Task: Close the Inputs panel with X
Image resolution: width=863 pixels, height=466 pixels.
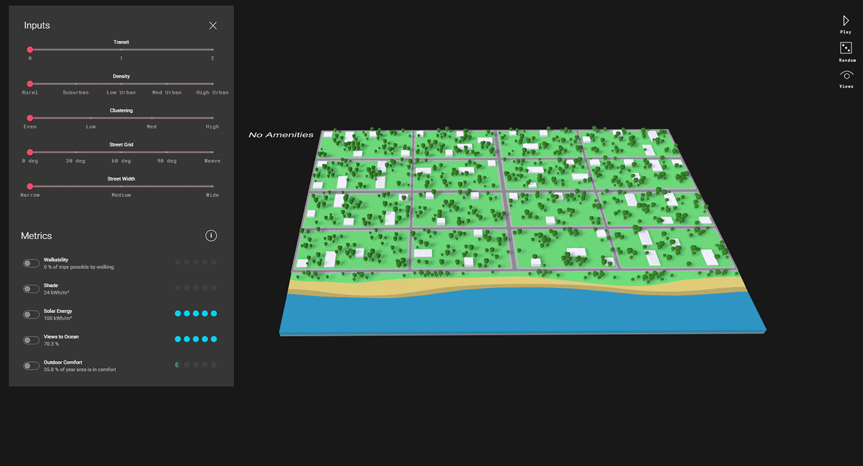Action: 212,25
